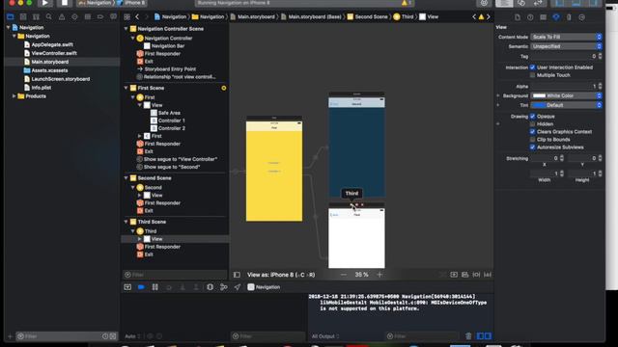Show the Connections inspector icon

(x=581, y=17)
